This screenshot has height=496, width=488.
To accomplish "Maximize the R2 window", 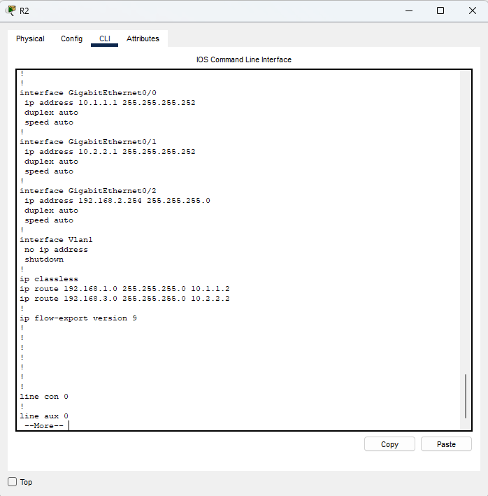I will click(x=440, y=10).
